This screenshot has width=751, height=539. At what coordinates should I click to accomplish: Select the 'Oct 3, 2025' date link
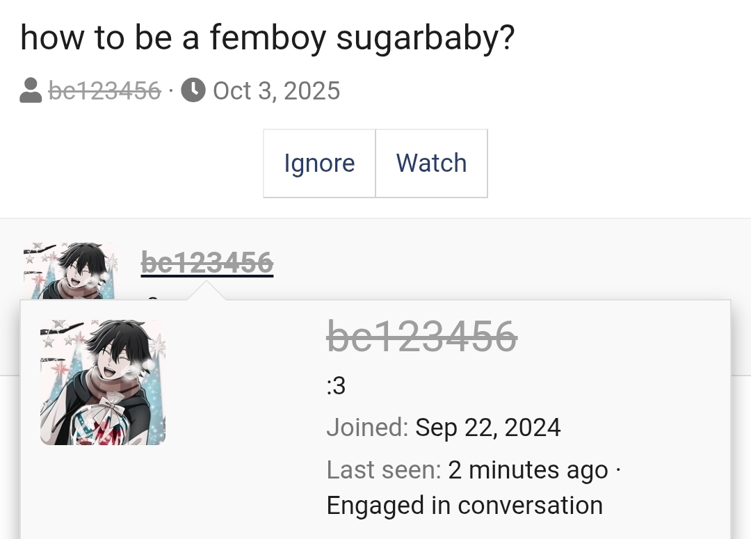(x=276, y=90)
